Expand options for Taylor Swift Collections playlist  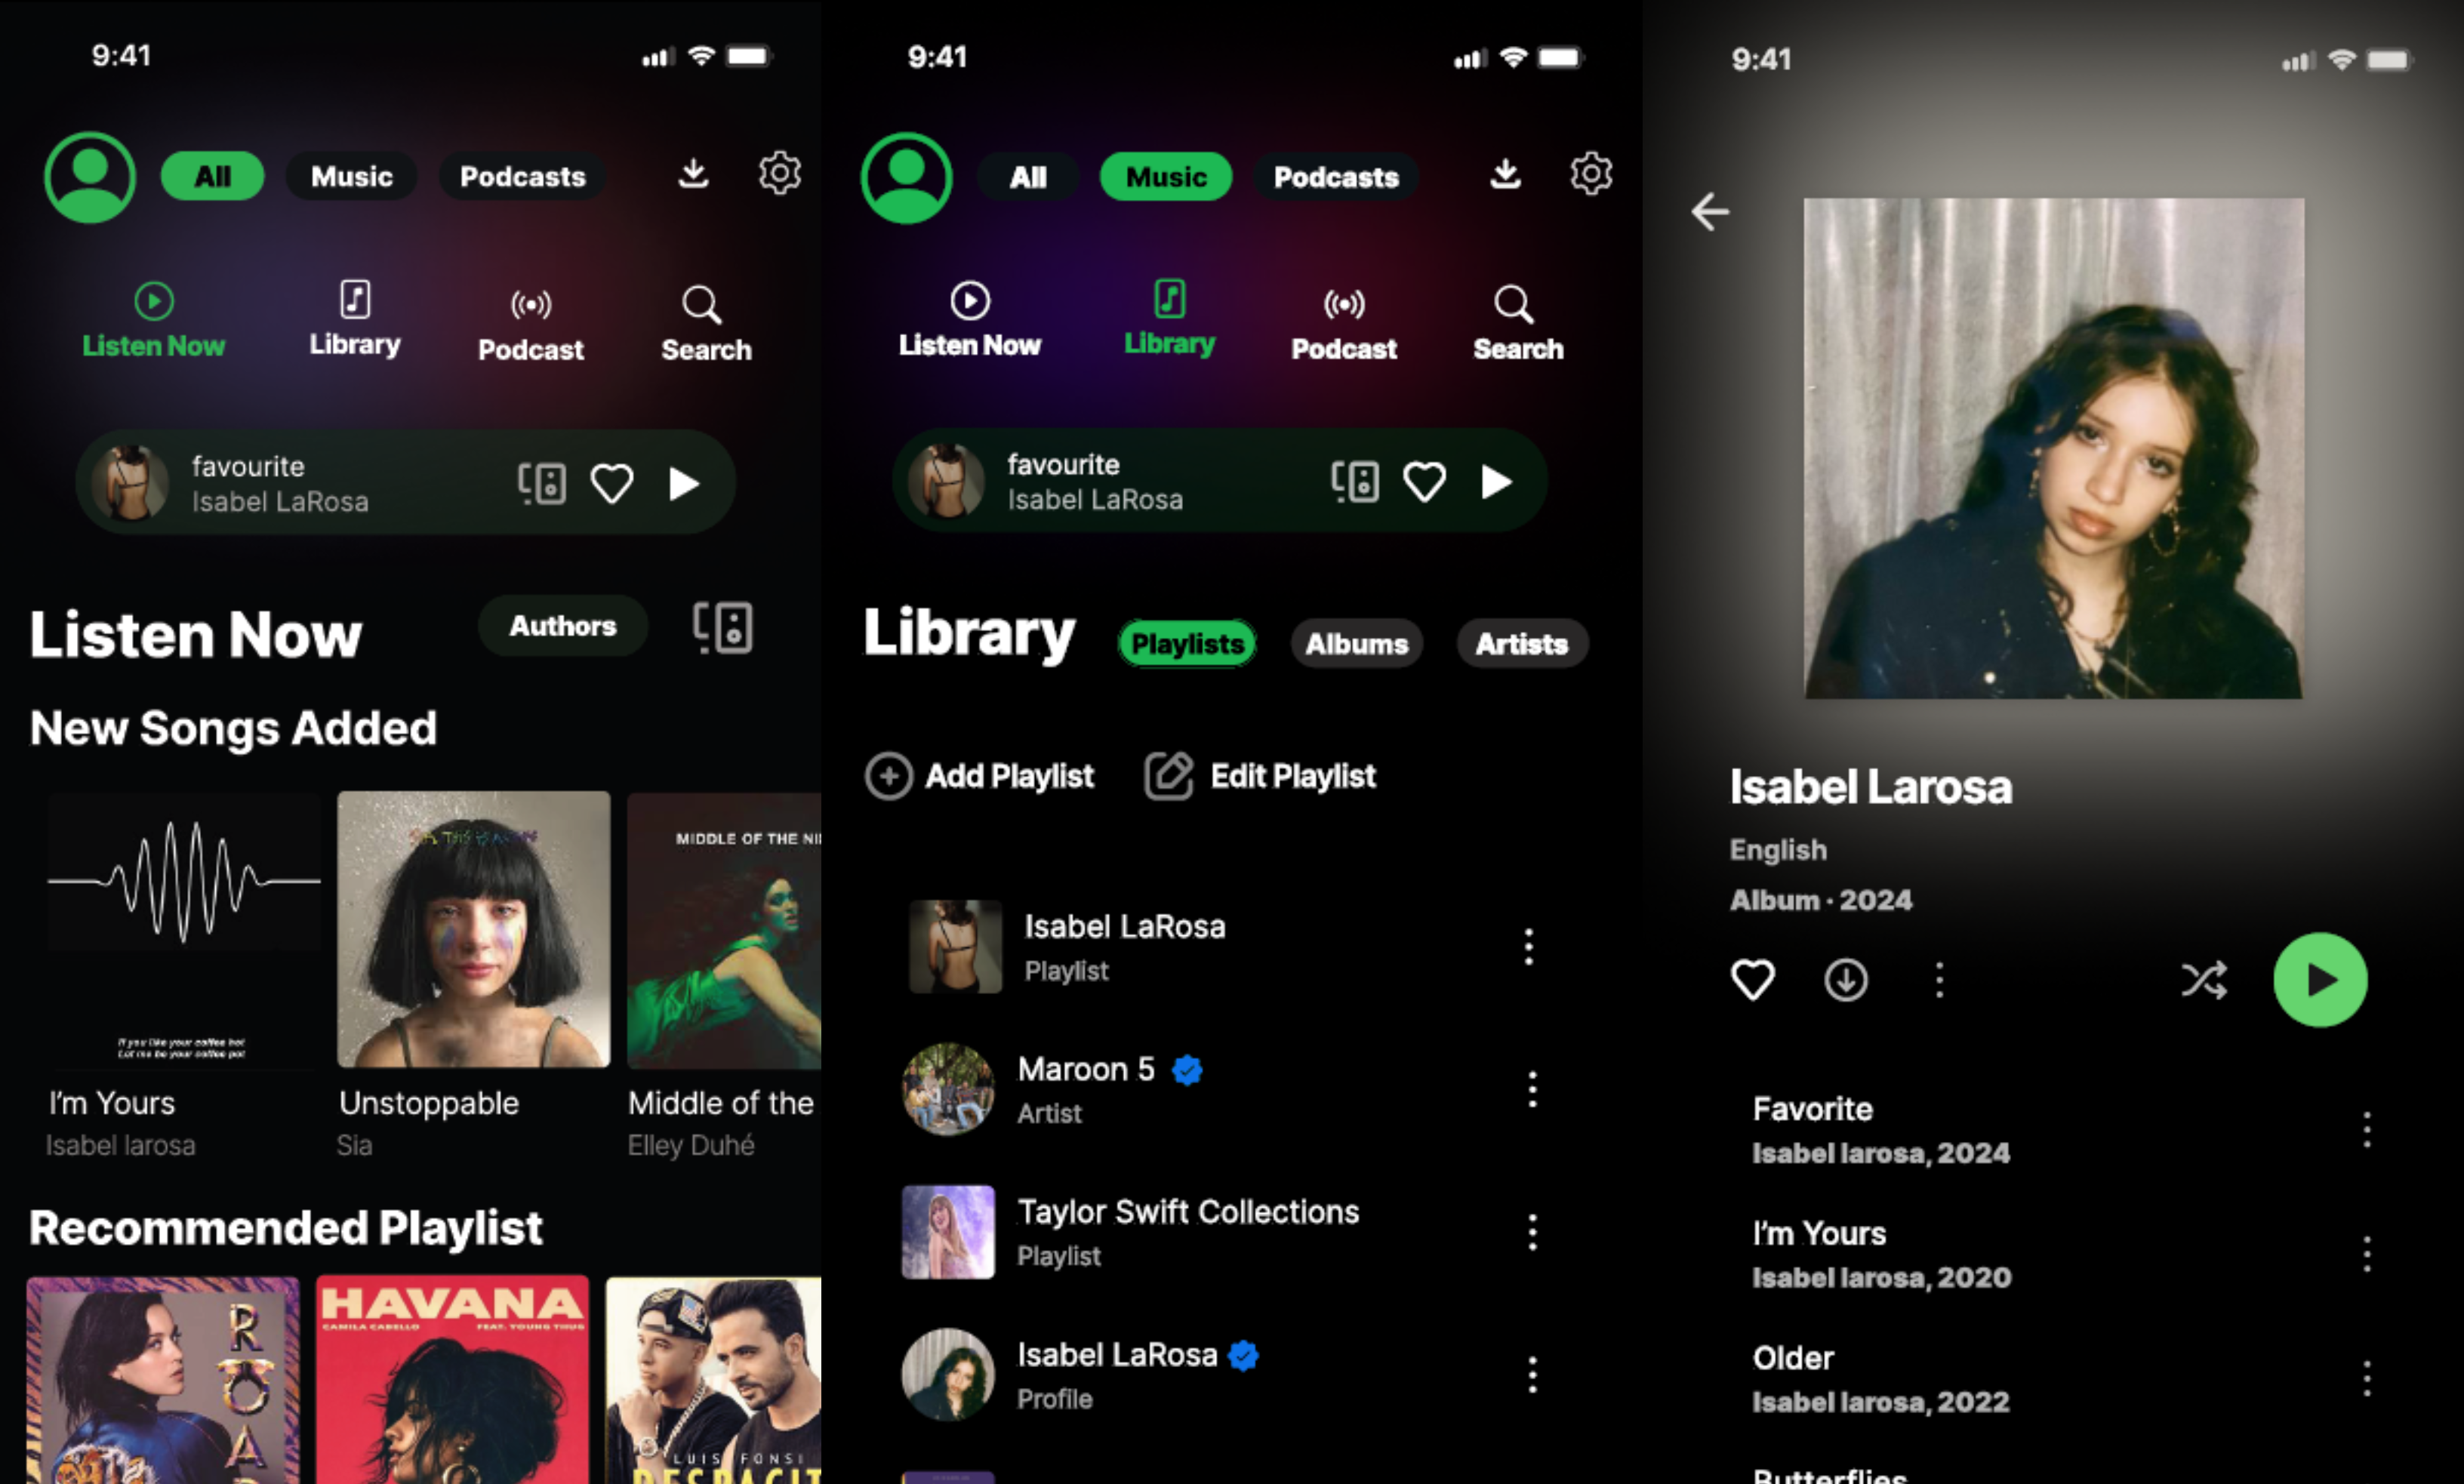[1531, 1233]
